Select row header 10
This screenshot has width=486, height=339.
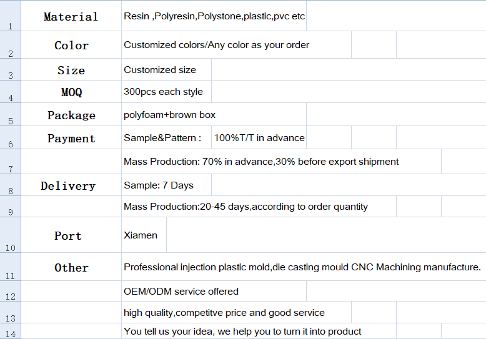click(x=10, y=235)
